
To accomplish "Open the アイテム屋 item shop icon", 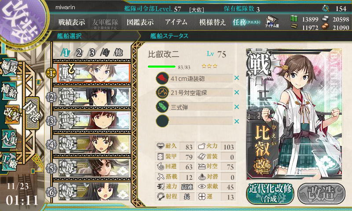I will 272,22.
